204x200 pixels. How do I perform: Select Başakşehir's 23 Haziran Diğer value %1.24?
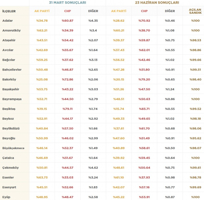[170, 89]
